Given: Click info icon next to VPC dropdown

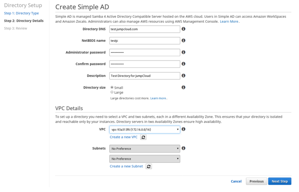Looking at the screenshot, I should pyautogui.click(x=183, y=129).
